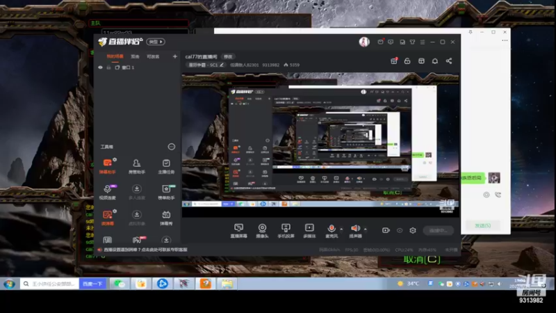The width and height of the screenshot is (556, 313).
Task: Open message bubble icon in title bar
Action: click(391, 42)
